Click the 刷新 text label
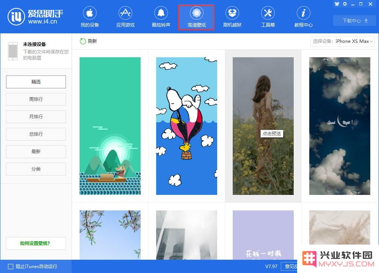This screenshot has width=379, height=273. (92, 41)
